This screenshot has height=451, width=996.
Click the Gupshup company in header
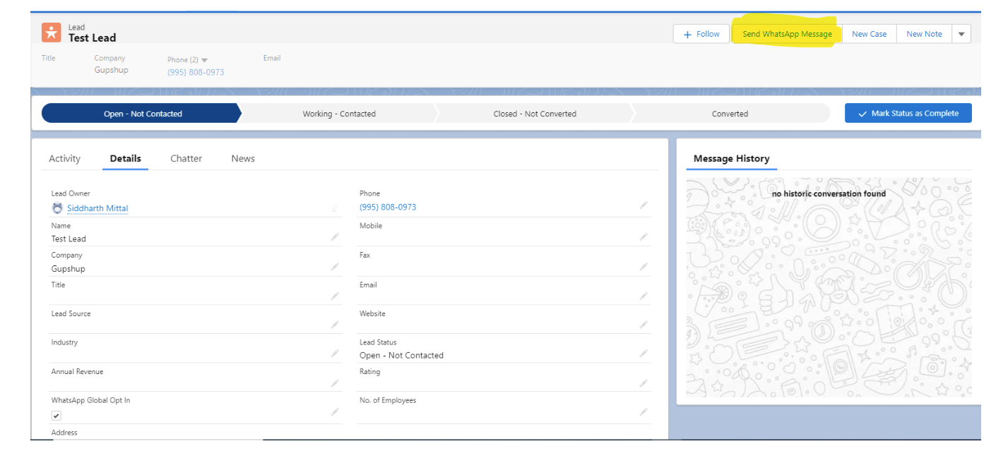pyautogui.click(x=112, y=70)
